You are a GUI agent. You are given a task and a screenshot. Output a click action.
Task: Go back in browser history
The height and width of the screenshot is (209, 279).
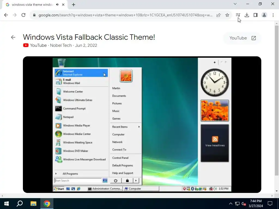coord(6,15)
